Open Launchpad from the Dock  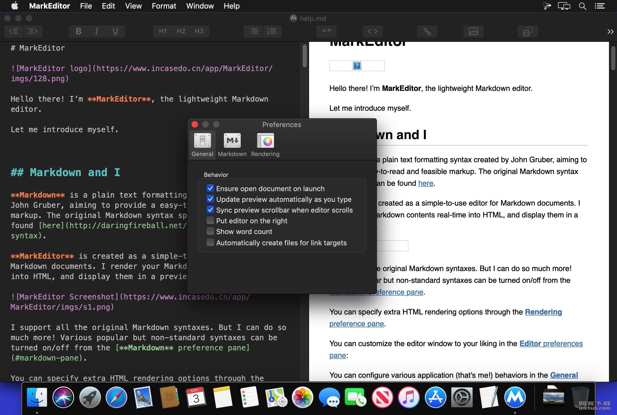click(90, 397)
